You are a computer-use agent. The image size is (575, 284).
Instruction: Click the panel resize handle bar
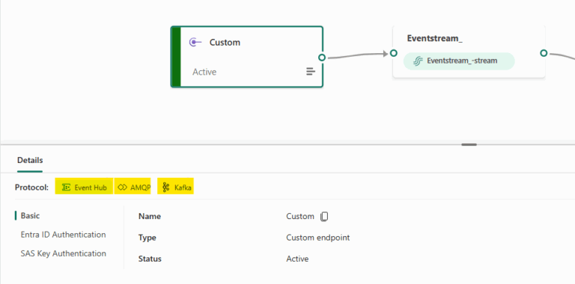click(x=469, y=144)
